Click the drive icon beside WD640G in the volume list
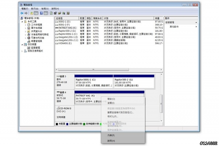This screenshot has width=219, height=146. coord(57,43)
